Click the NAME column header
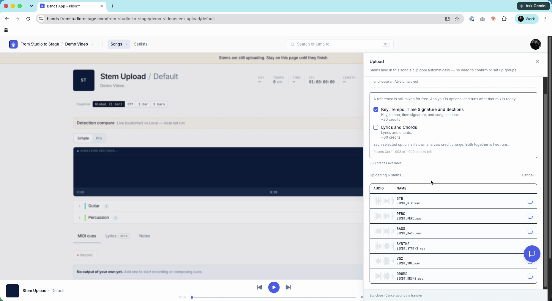The image size is (552, 301). (x=401, y=188)
